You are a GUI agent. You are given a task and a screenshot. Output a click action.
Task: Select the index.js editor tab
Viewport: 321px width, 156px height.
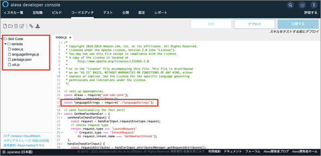click(61, 37)
